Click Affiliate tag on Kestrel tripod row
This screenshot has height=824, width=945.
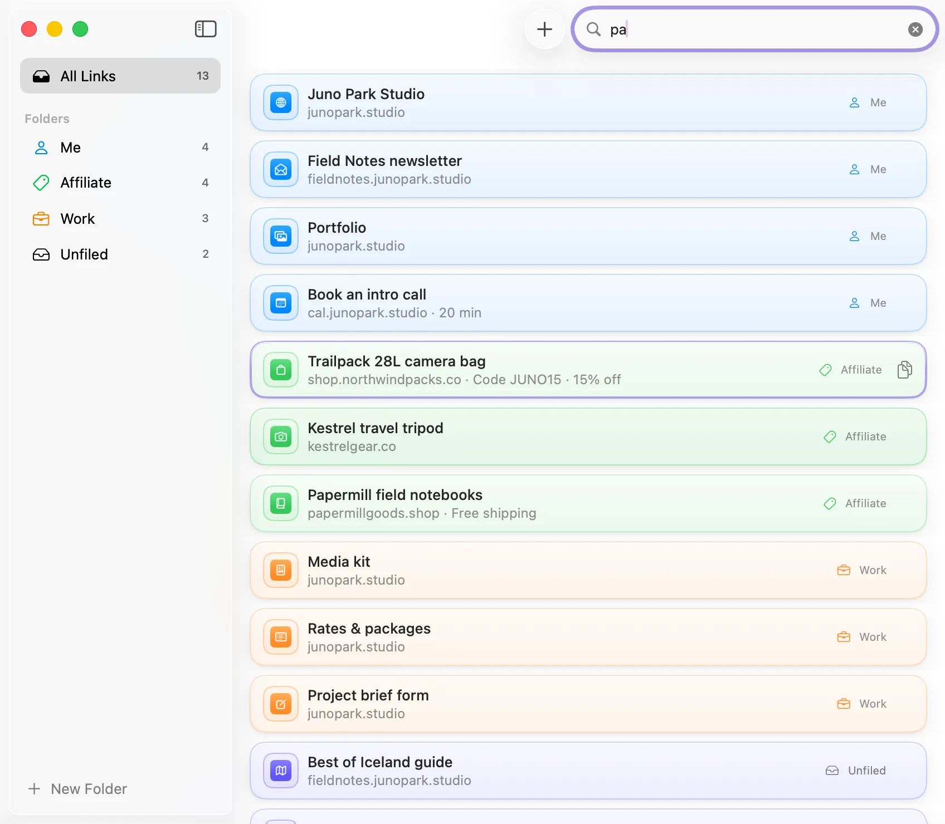(855, 436)
